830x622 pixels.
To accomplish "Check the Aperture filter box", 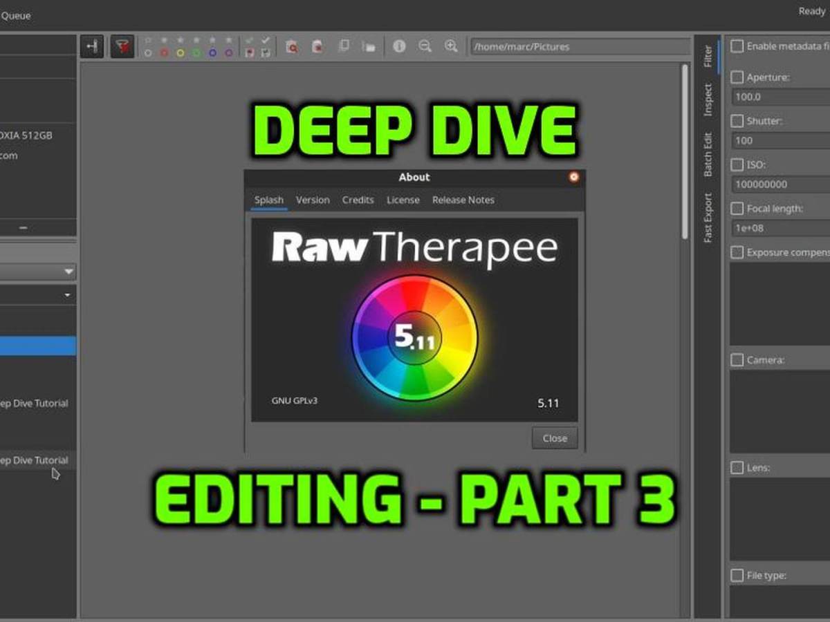I will [x=737, y=77].
